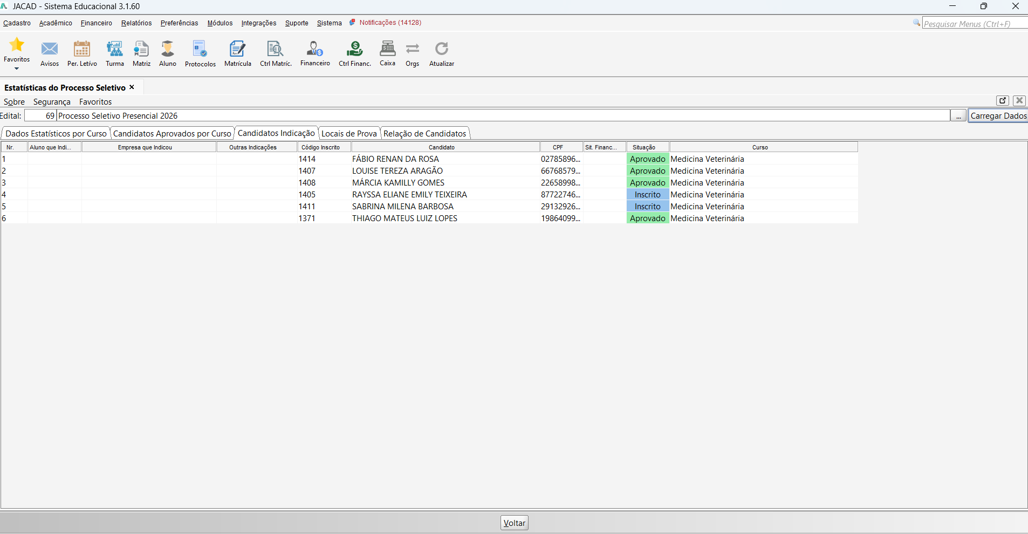1028x534 pixels.
Task: Open the Integrações menu
Action: click(259, 23)
